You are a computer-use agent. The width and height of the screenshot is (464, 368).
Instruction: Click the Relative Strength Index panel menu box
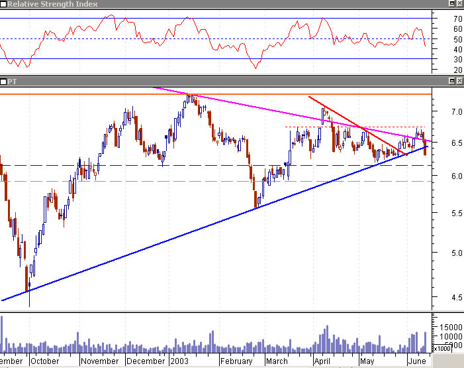pyautogui.click(x=3, y=4)
